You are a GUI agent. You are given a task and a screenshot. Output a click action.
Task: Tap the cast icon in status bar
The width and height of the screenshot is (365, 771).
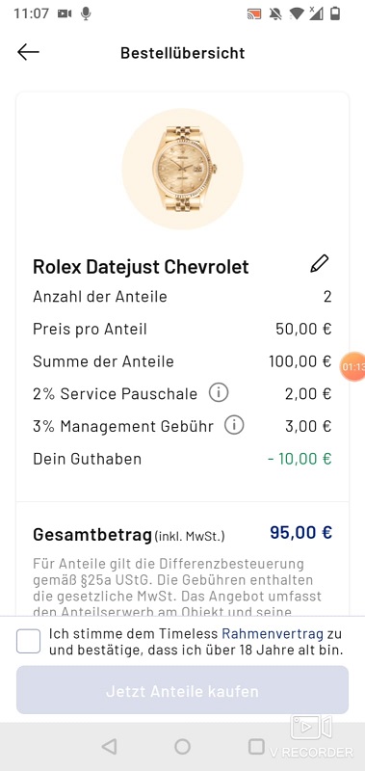(x=254, y=13)
